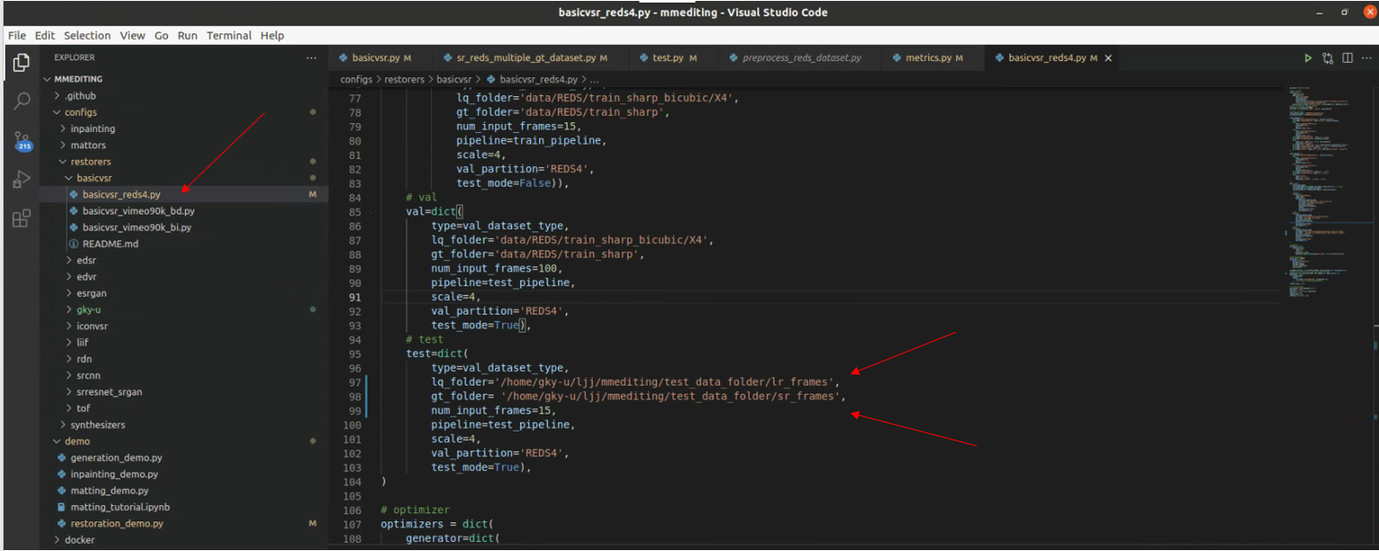Click info icon beside README.md in Explorer
This screenshot has height=551, width=1379.
(75, 244)
